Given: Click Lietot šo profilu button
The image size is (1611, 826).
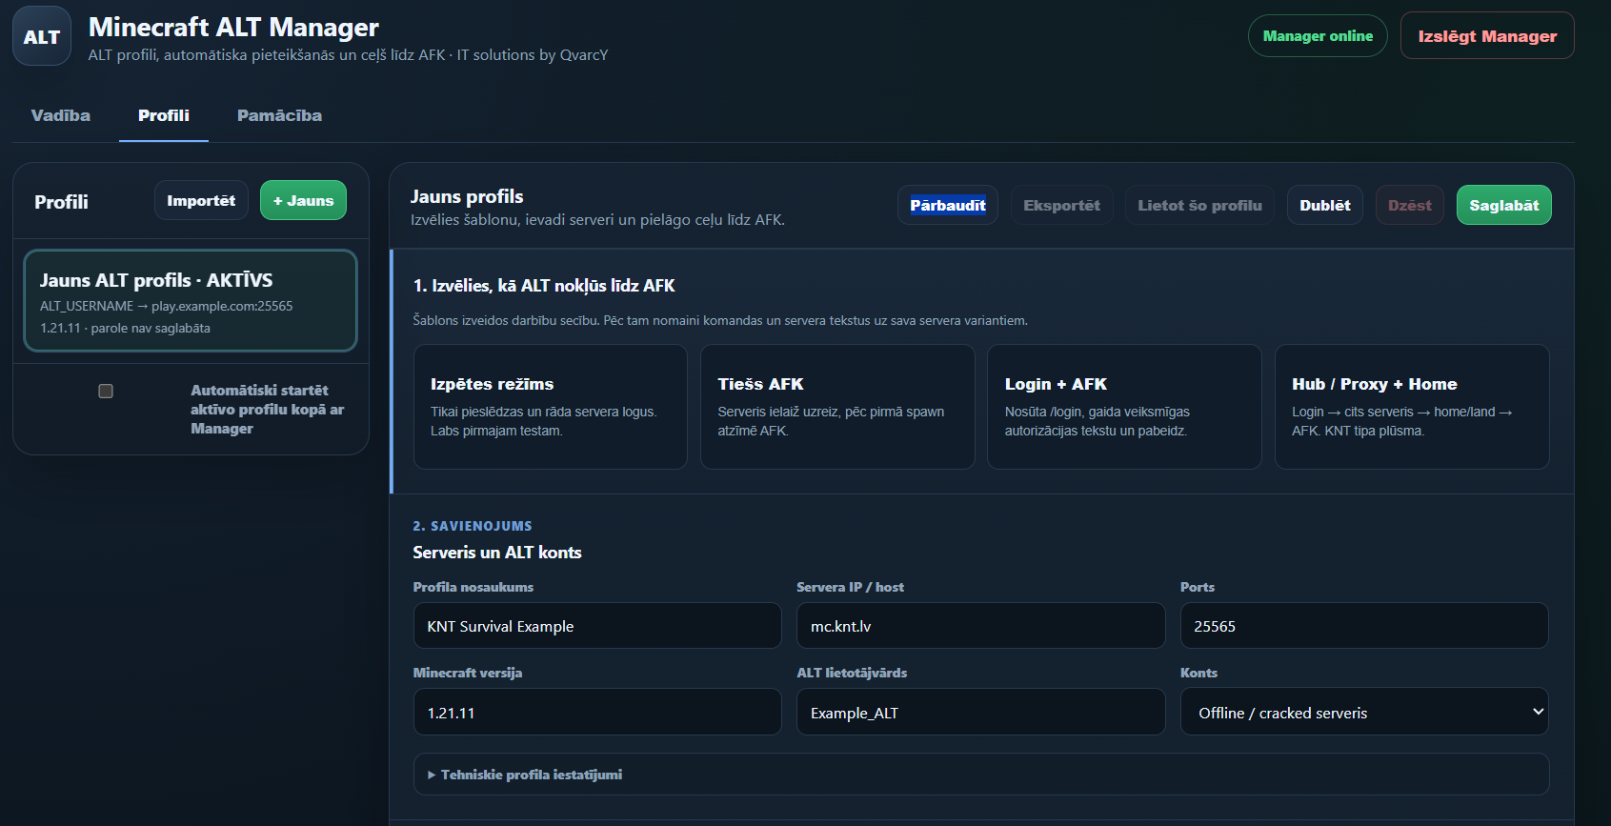Looking at the screenshot, I should tap(1199, 205).
